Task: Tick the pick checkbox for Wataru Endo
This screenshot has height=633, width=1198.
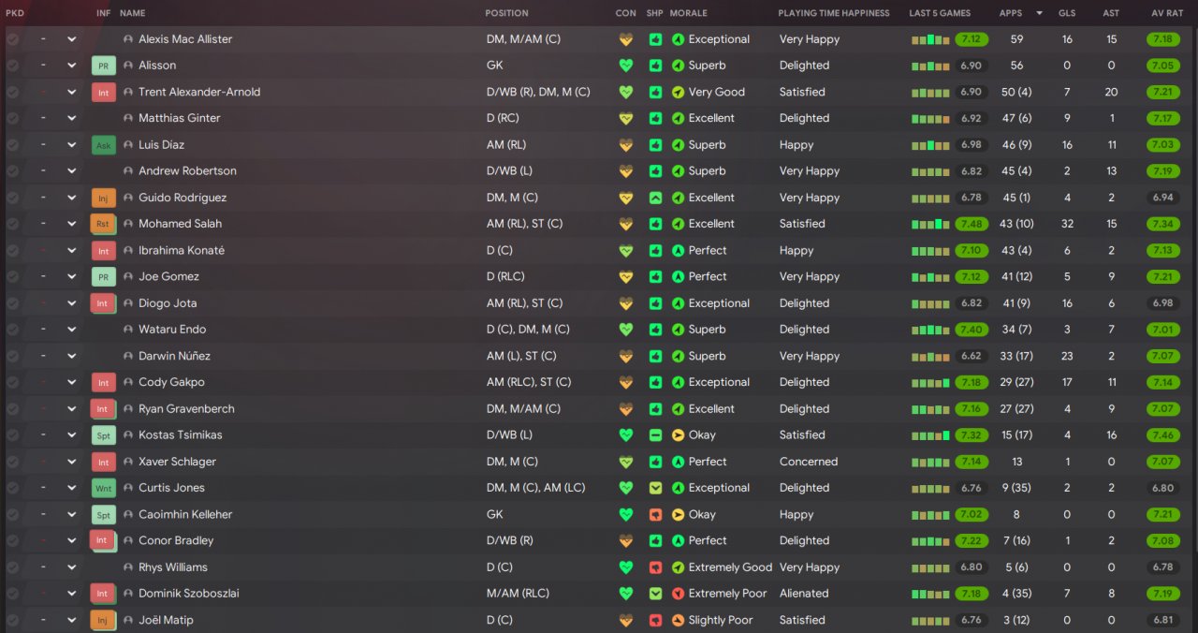Action: point(12,330)
